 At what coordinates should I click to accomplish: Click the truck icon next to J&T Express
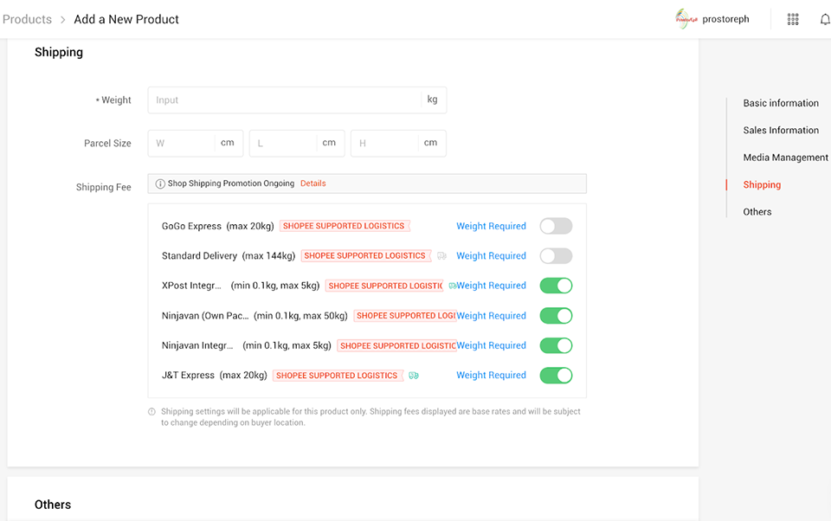[x=414, y=376]
